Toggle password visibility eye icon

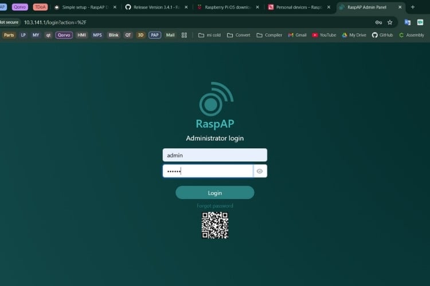[259, 171]
